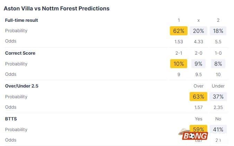Click the BTTS section heading
Image resolution: width=234 pixels, height=146 pixels.
(11, 119)
